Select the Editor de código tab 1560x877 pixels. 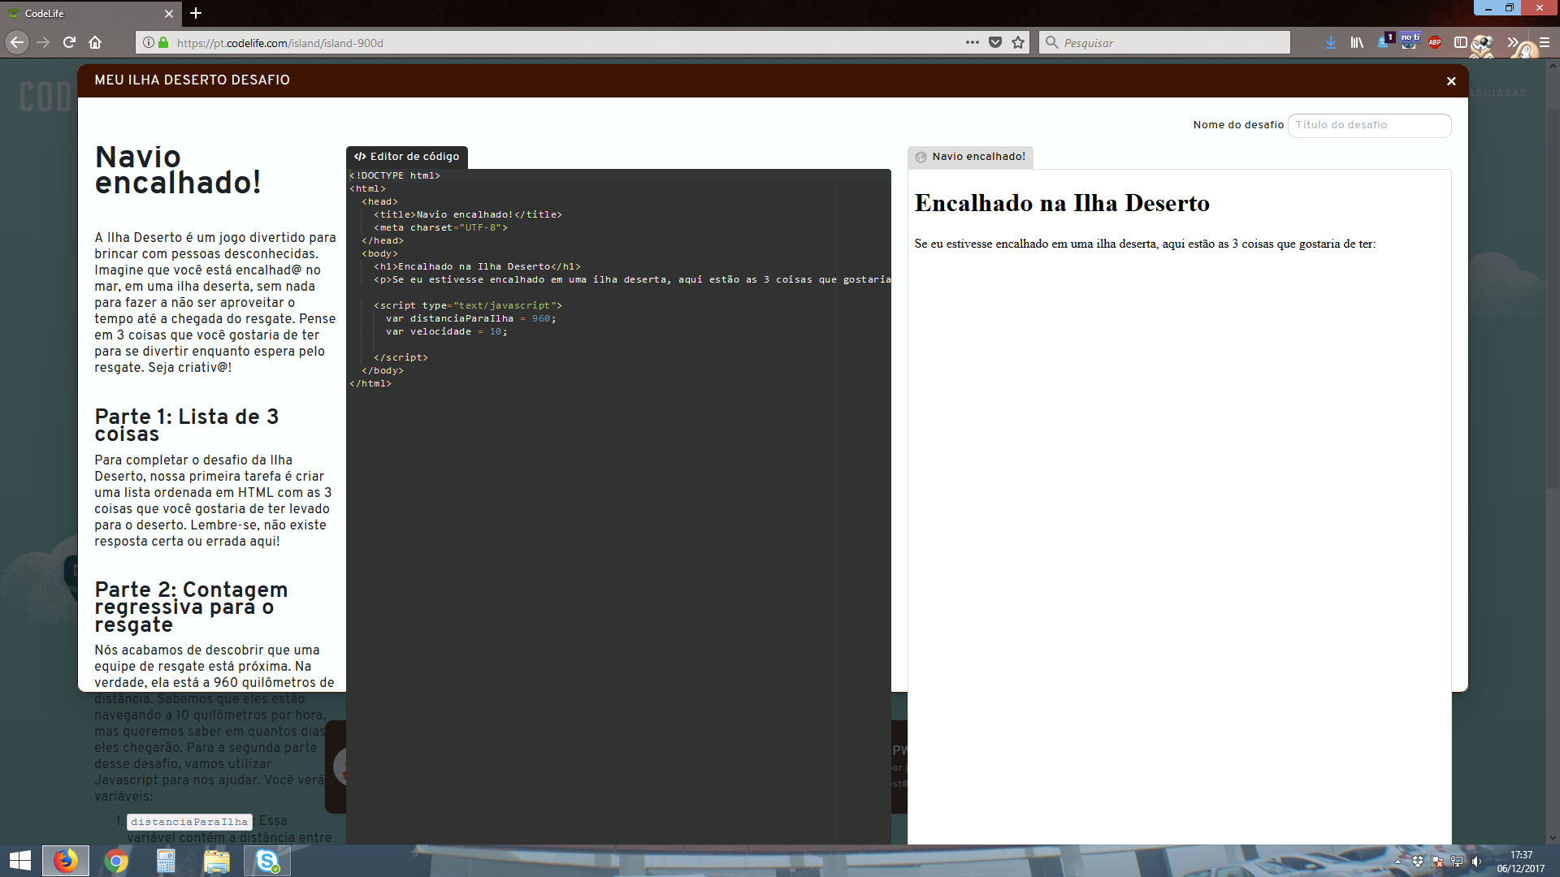(x=406, y=157)
